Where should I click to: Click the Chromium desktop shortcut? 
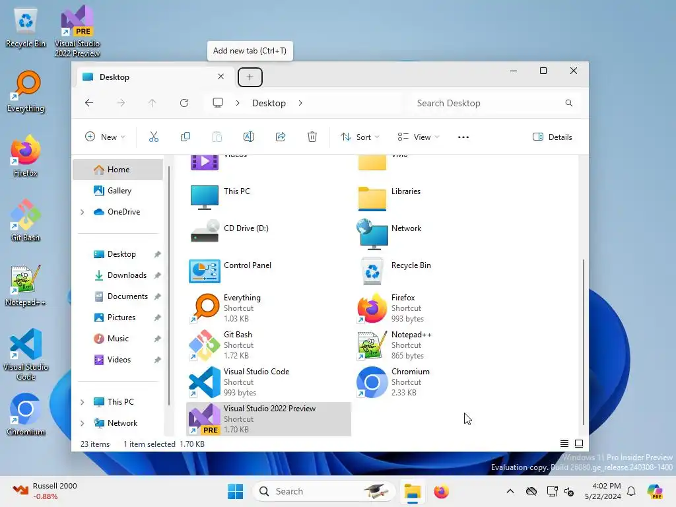[26, 415]
